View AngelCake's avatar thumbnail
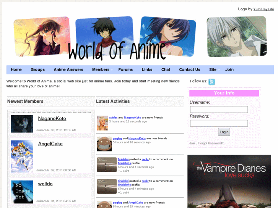The width and height of the screenshot is (278, 208). [22, 156]
